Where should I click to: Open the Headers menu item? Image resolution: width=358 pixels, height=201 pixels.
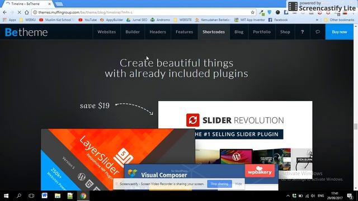click(x=158, y=32)
